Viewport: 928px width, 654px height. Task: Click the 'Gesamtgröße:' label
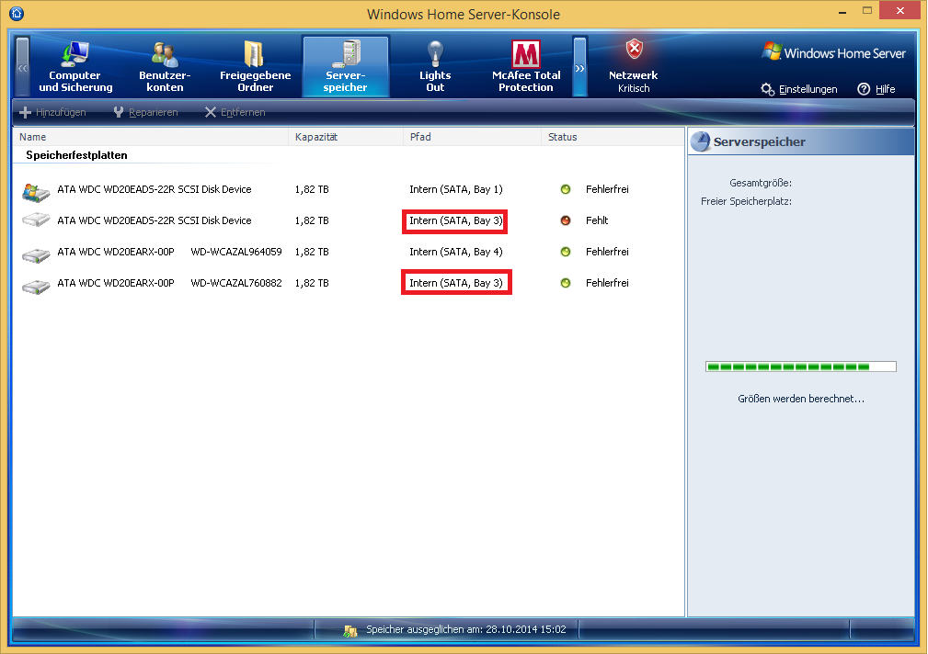[761, 184]
